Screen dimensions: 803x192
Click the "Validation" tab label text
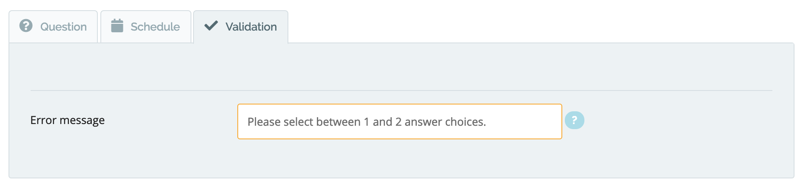[251, 27]
